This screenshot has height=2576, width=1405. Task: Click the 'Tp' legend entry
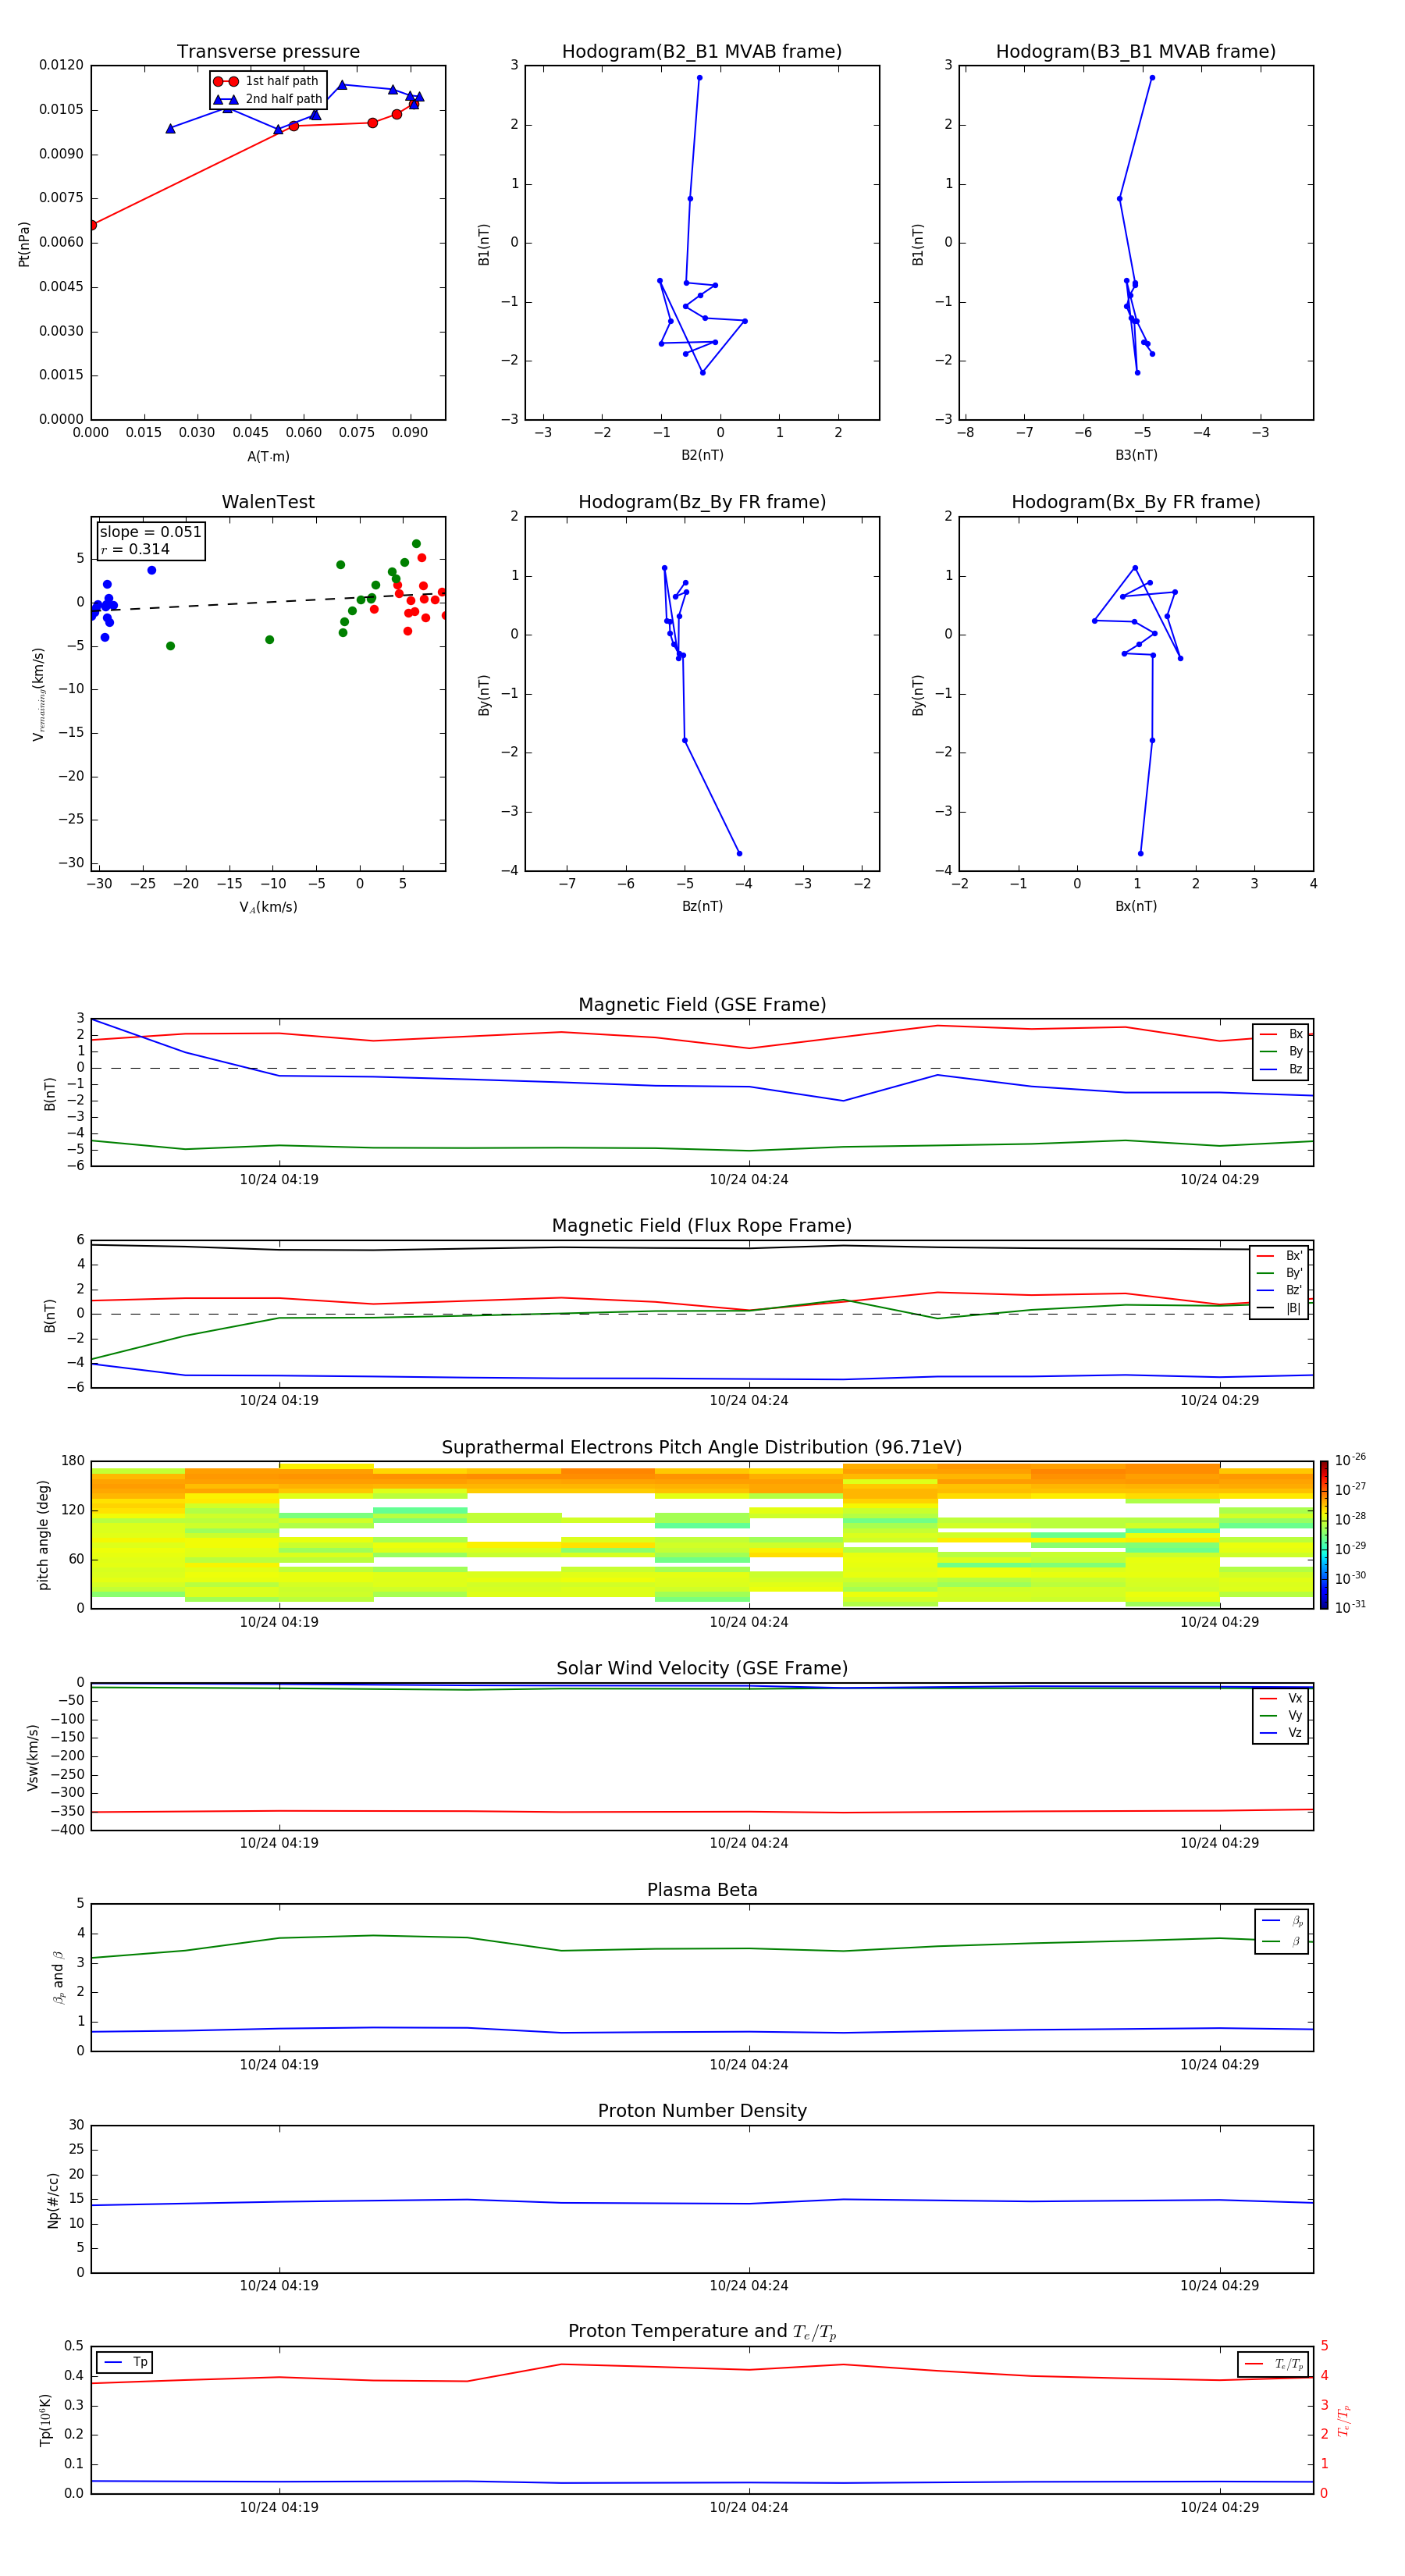125,2362
